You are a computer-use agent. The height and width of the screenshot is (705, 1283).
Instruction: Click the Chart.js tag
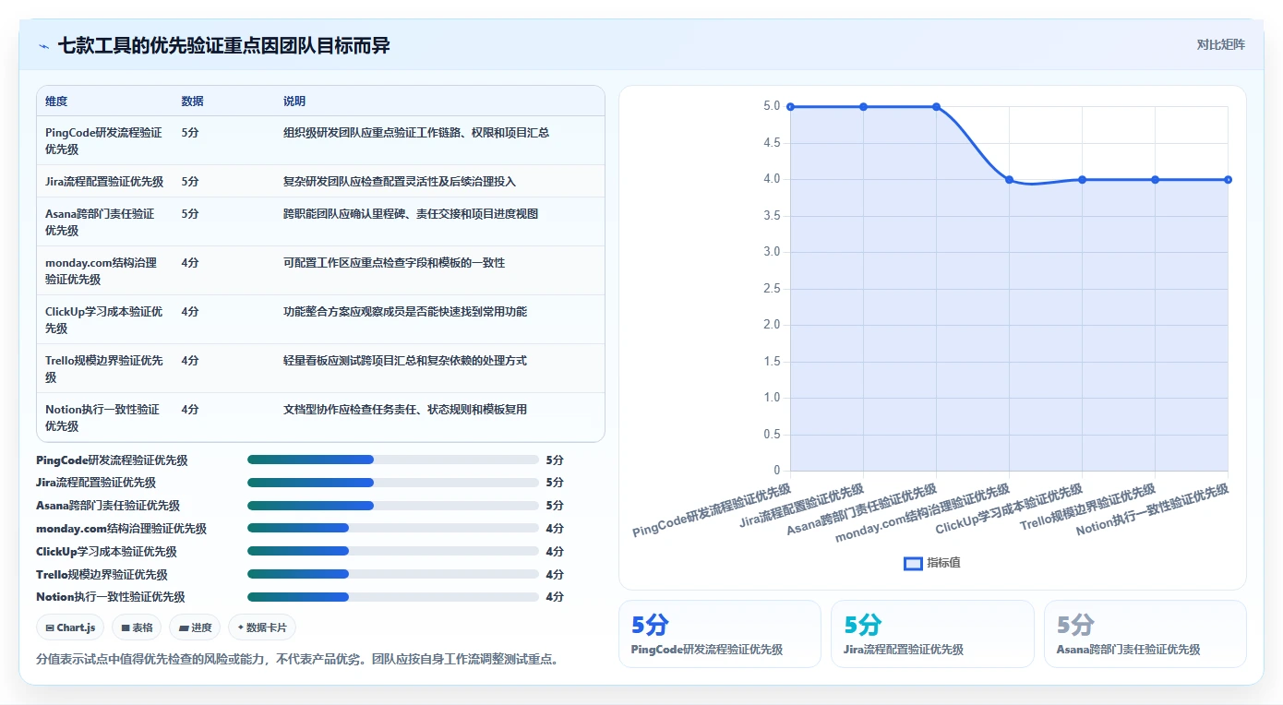(70, 627)
